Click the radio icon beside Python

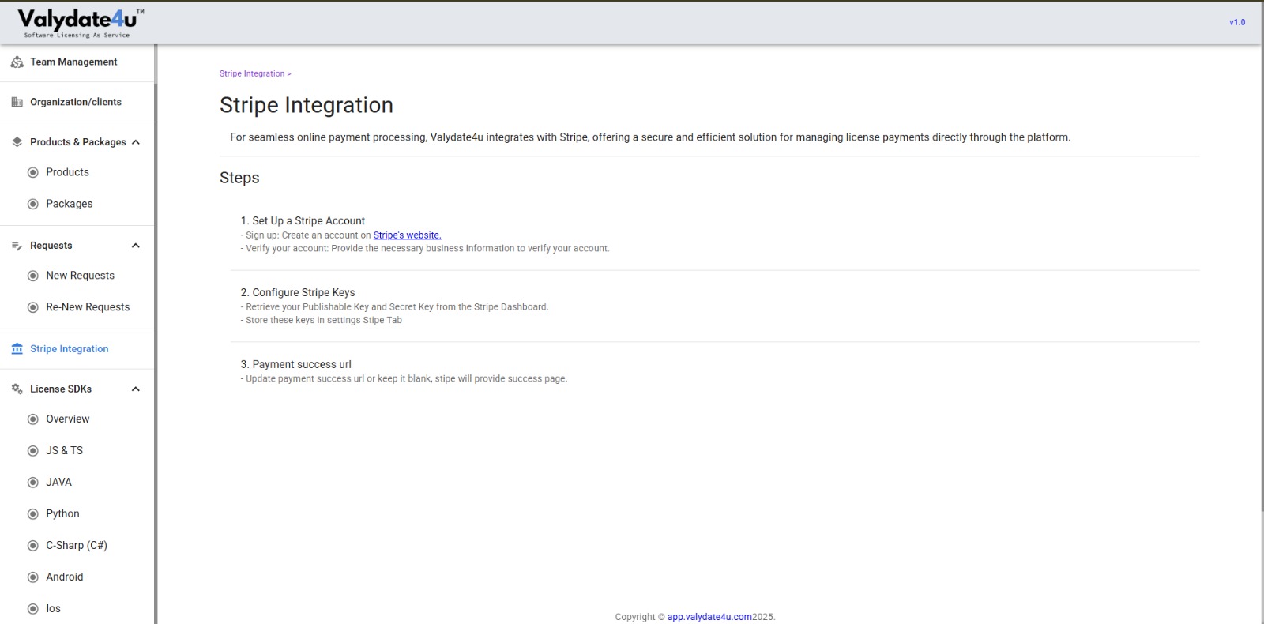coord(33,514)
